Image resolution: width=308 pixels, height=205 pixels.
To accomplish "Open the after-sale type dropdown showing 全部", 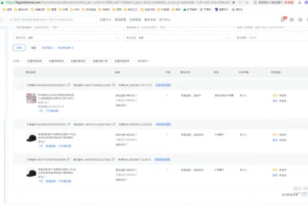I will click(177, 37).
